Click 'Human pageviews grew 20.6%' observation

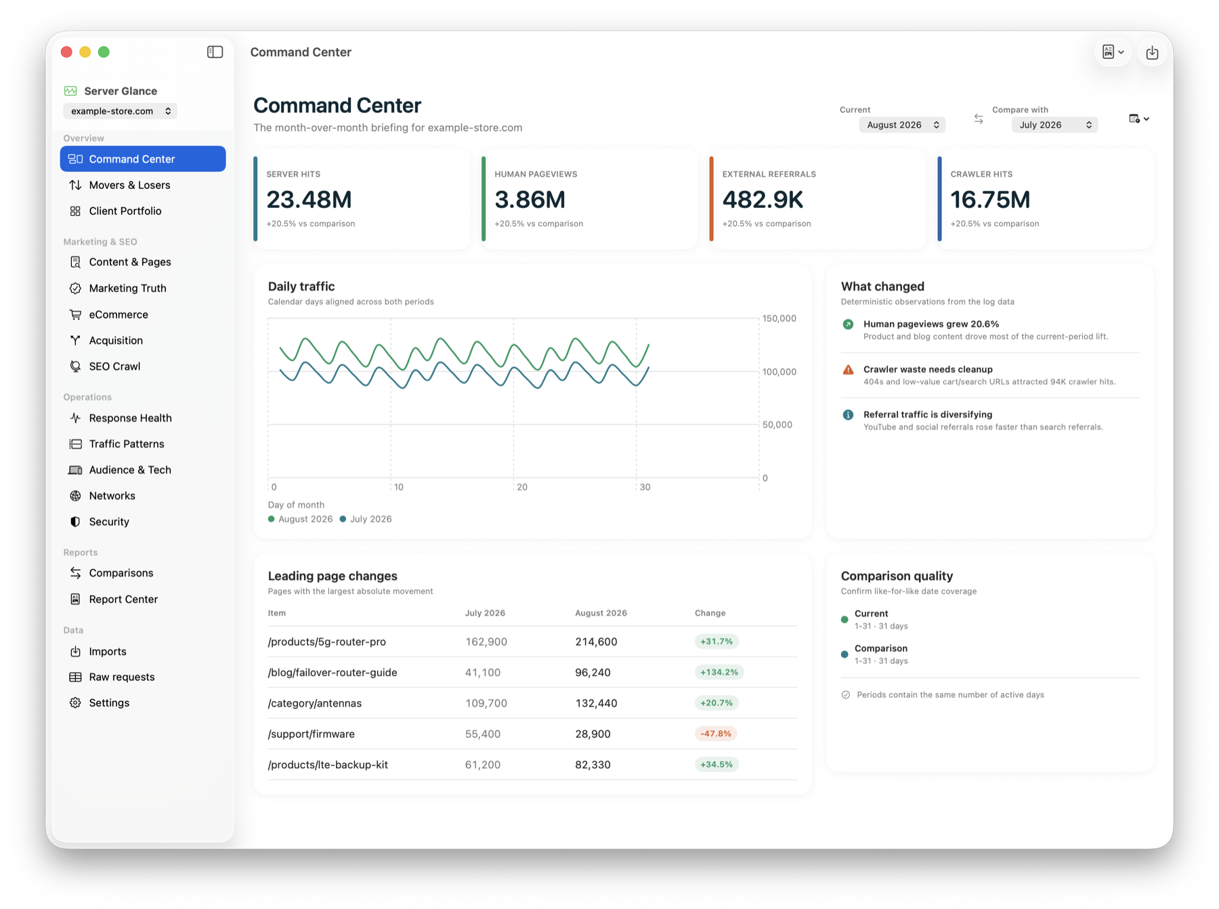[989, 330]
